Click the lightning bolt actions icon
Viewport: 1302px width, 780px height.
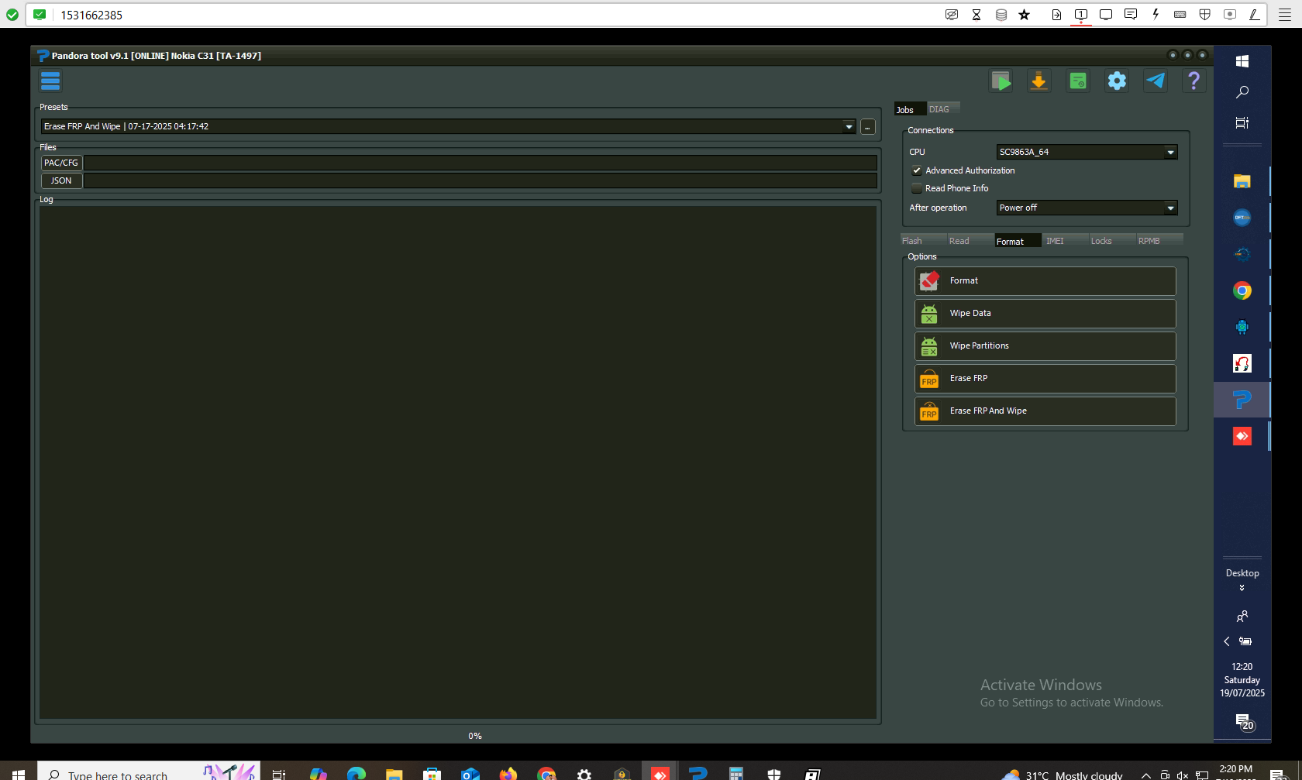point(1156,15)
